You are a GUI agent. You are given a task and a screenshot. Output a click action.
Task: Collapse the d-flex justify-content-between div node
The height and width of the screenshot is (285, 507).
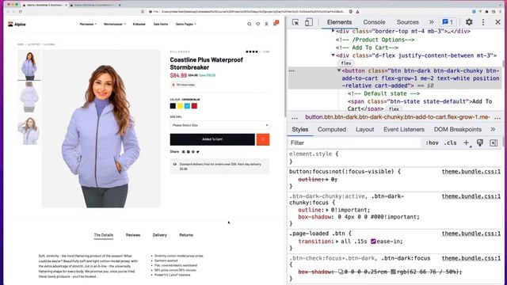(333, 55)
